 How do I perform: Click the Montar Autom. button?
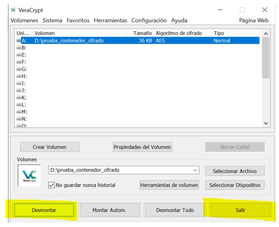pyautogui.click(x=109, y=210)
